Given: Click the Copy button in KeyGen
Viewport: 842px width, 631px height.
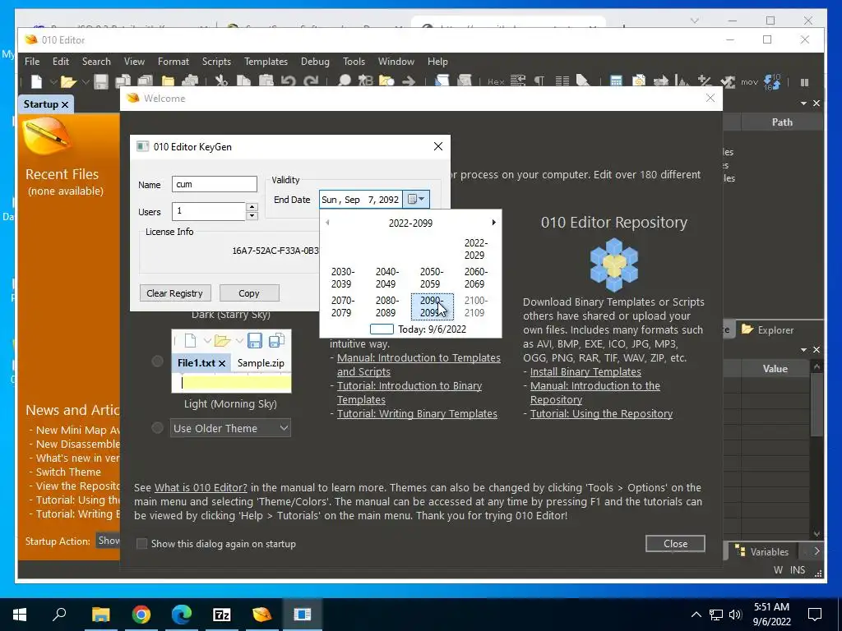Looking at the screenshot, I should [249, 293].
